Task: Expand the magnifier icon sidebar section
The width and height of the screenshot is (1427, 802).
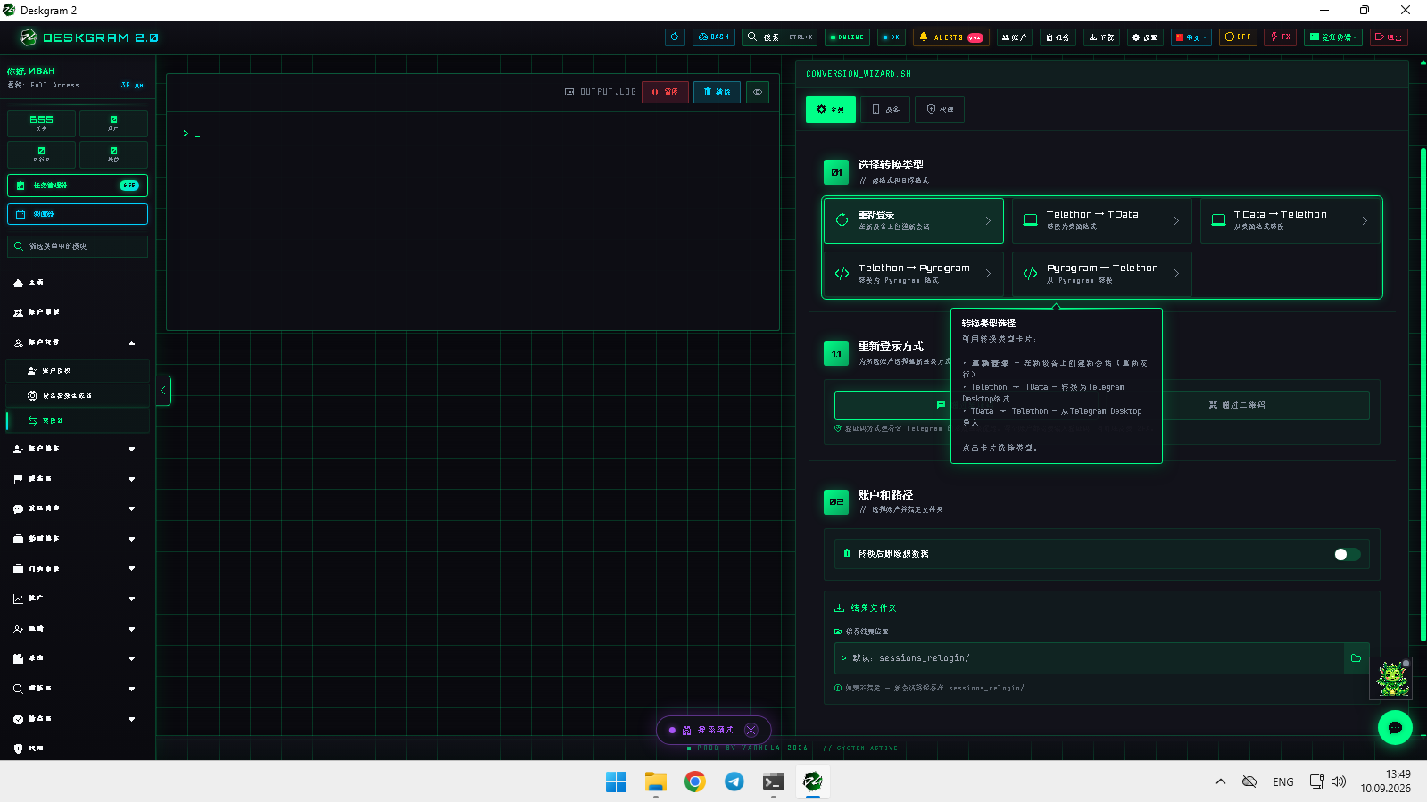Action: click(x=78, y=689)
